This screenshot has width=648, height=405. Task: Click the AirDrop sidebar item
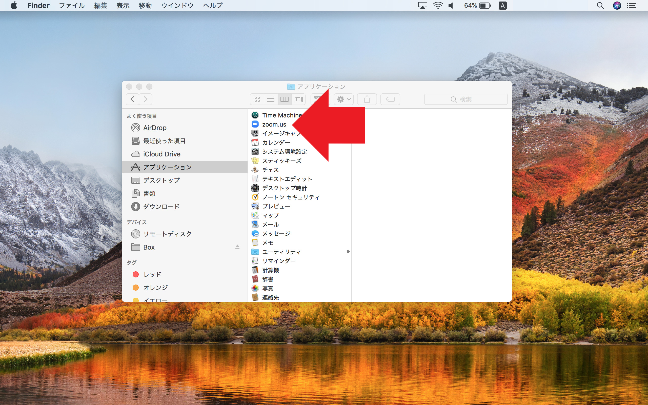point(154,128)
